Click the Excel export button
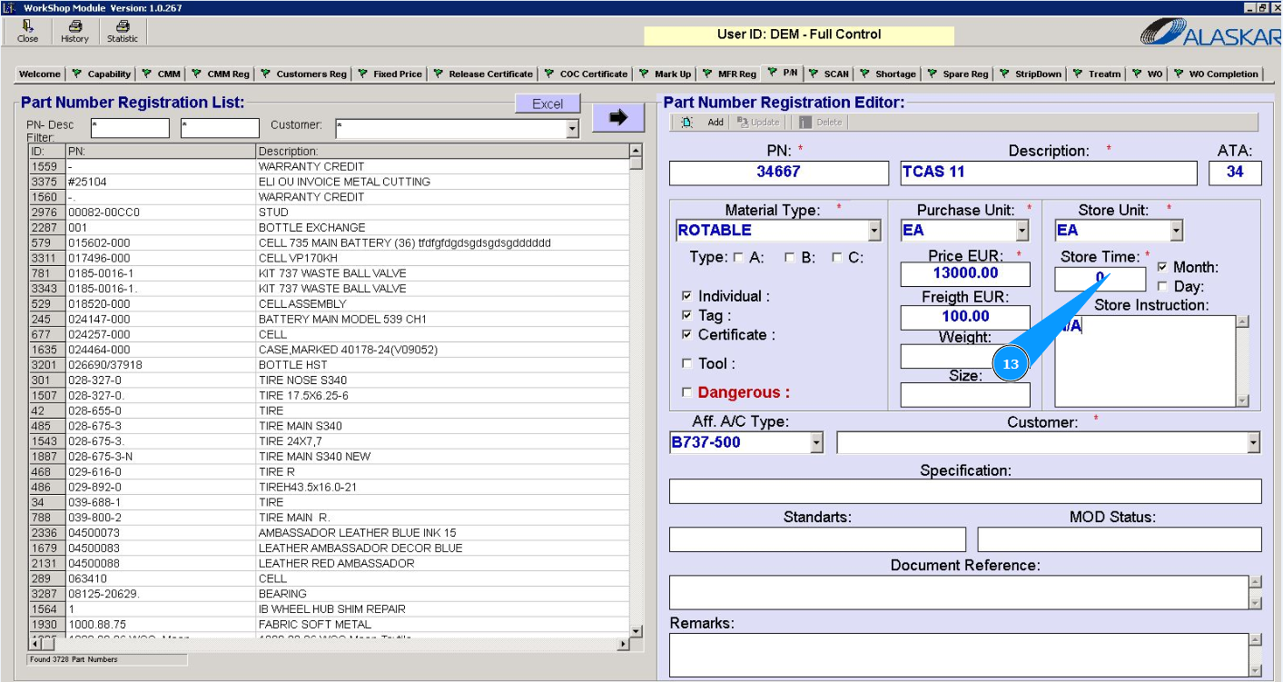The image size is (1283, 682). (x=548, y=104)
